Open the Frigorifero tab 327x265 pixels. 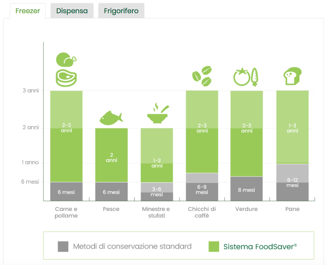pyautogui.click(x=121, y=11)
